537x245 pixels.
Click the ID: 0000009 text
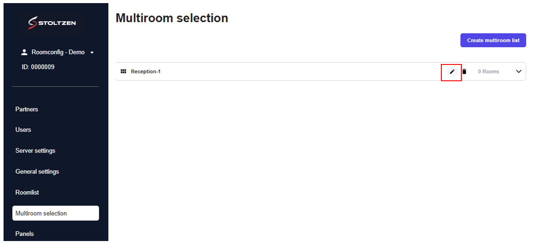[x=38, y=67]
